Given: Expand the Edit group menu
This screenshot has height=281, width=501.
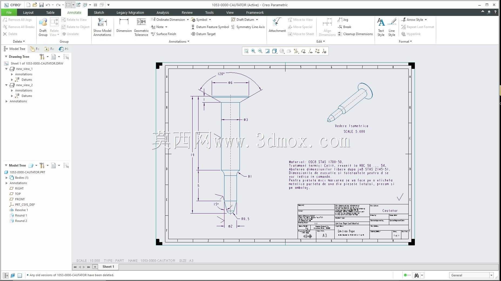Looking at the screenshot, I should click(x=321, y=42).
